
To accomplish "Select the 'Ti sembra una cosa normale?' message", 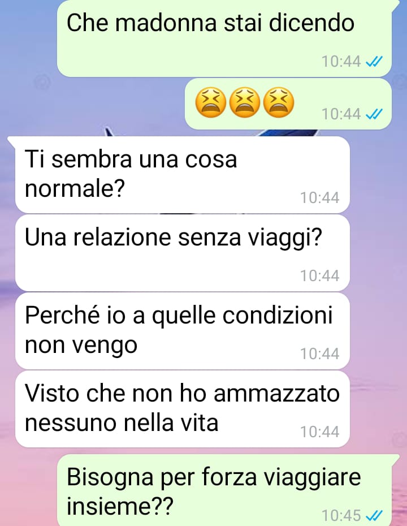I will click(183, 175).
